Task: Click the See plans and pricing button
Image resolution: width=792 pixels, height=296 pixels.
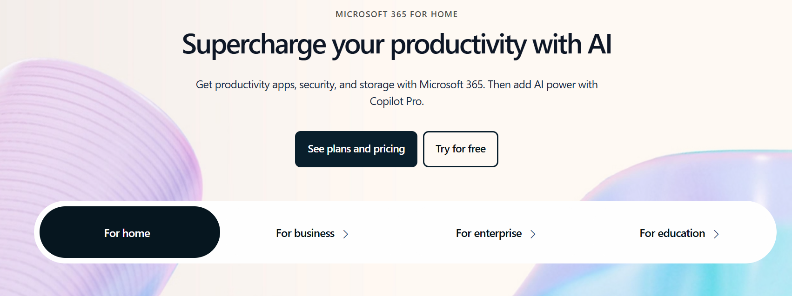Action: pyautogui.click(x=356, y=149)
